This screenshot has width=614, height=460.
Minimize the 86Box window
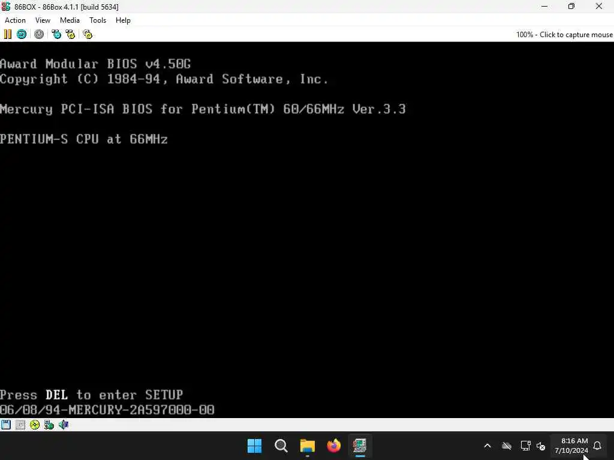(544, 6)
